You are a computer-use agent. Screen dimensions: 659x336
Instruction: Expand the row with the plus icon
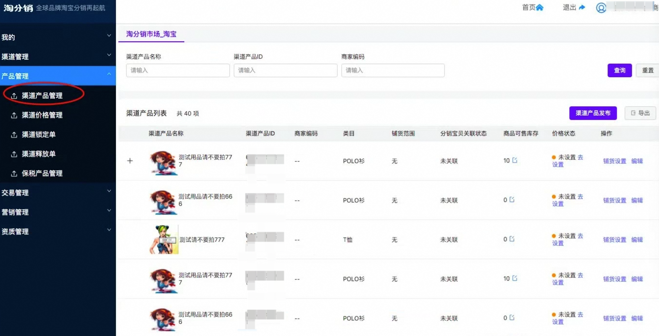pos(129,161)
